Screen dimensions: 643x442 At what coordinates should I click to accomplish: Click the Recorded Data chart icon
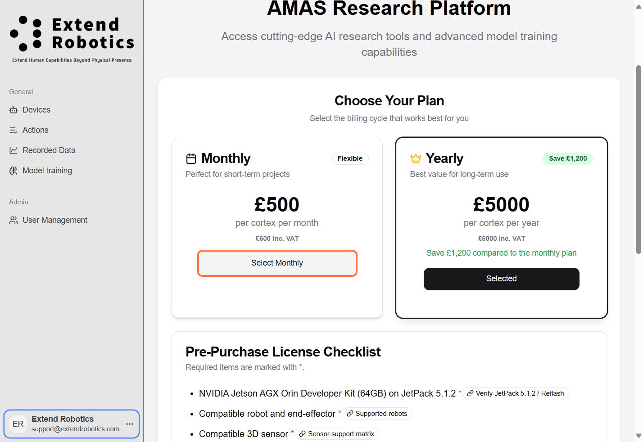click(x=14, y=150)
